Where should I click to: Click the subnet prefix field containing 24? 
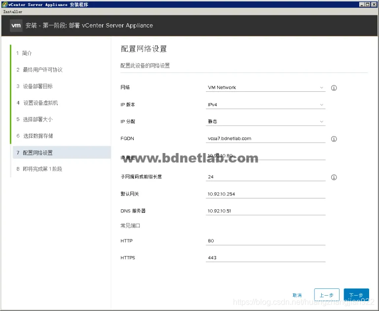tap(265, 177)
